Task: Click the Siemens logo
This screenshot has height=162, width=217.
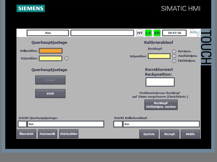Action: (x=31, y=9)
